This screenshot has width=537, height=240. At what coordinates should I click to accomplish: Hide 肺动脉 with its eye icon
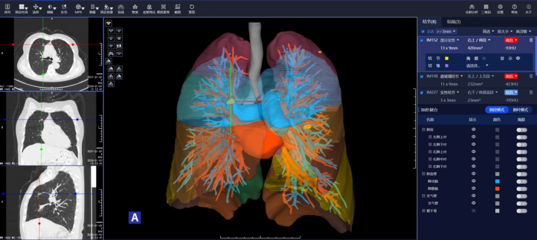click(x=474, y=181)
